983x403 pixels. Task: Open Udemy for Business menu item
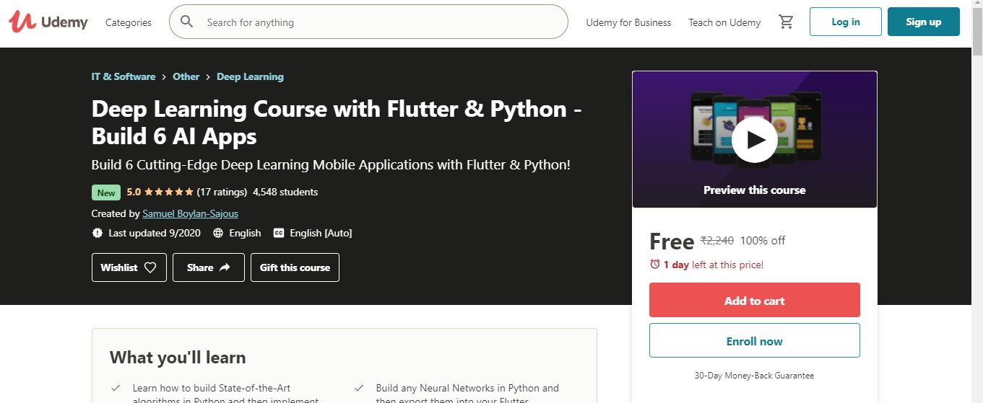pos(628,22)
